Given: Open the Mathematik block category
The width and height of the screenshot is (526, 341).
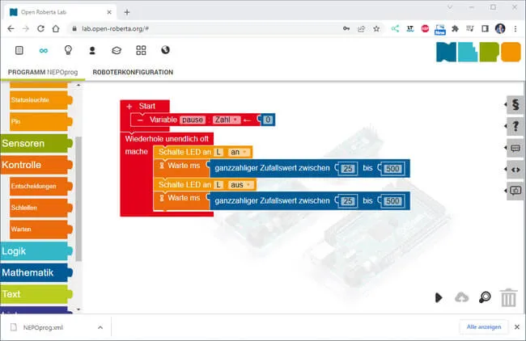Looking at the screenshot, I should [x=34, y=272].
